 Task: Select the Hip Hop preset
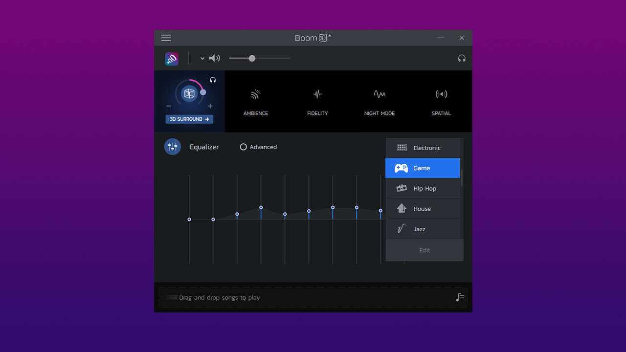[x=423, y=188]
